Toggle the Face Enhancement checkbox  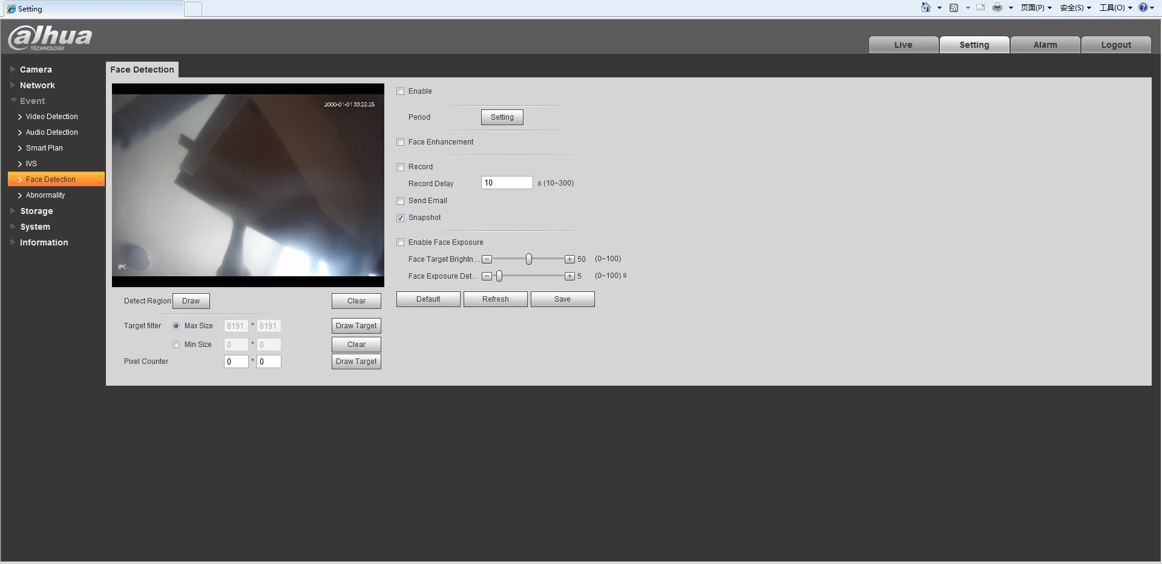click(x=400, y=142)
